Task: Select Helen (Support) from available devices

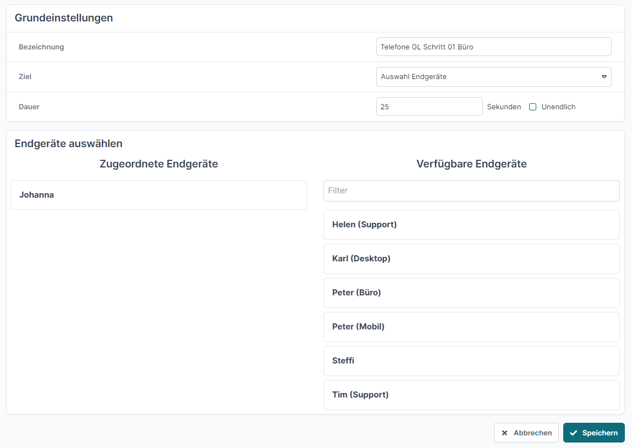Action: click(x=471, y=225)
